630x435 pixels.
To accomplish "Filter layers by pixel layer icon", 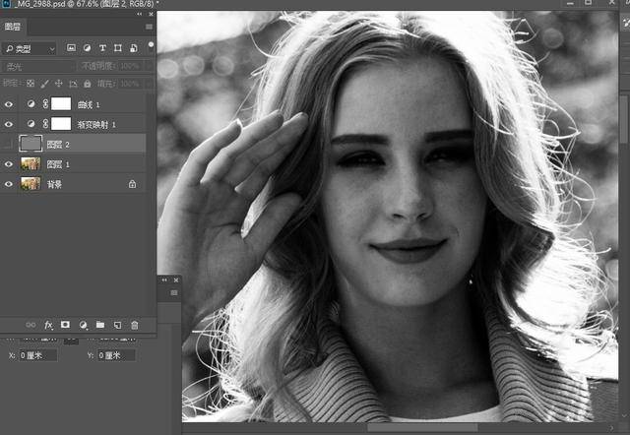I will (71, 48).
